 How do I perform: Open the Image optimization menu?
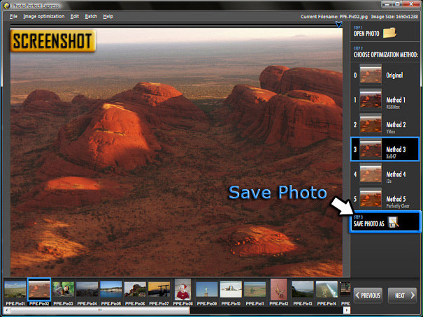click(x=44, y=17)
